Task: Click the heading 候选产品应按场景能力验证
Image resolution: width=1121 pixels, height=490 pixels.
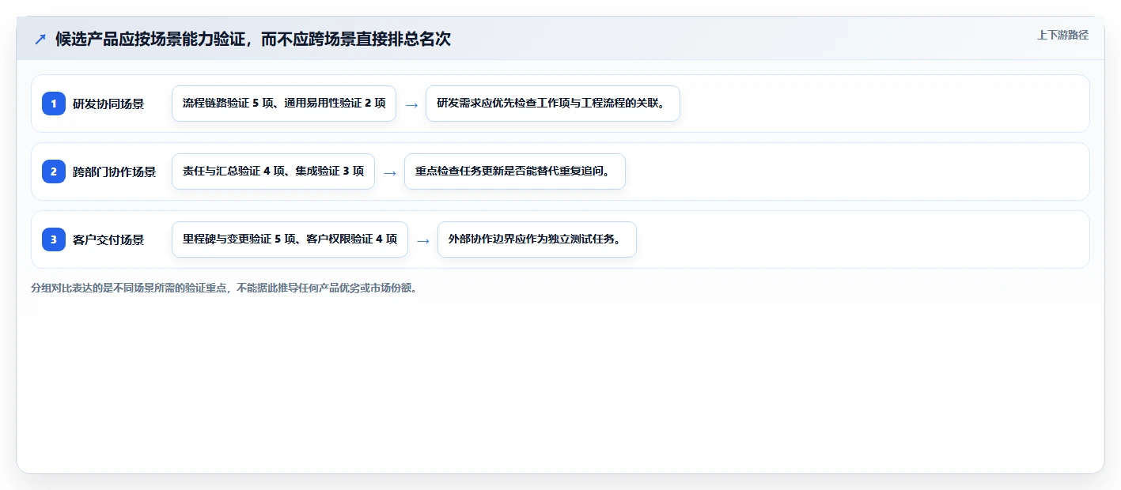Action: [x=253, y=39]
